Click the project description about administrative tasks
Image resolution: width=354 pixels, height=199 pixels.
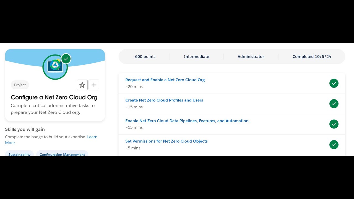(x=53, y=109)
